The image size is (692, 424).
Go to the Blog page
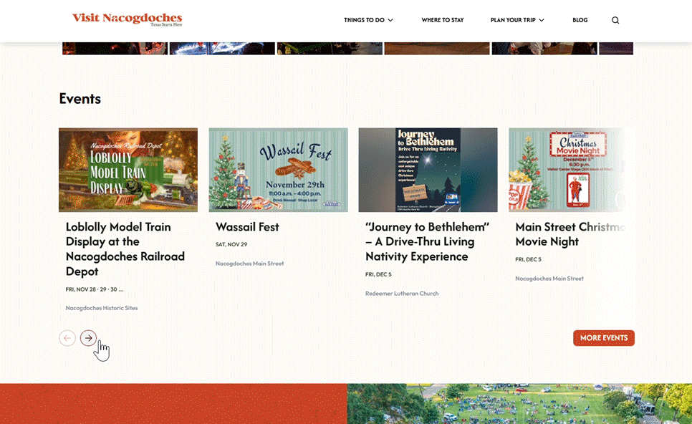point(580,20)
